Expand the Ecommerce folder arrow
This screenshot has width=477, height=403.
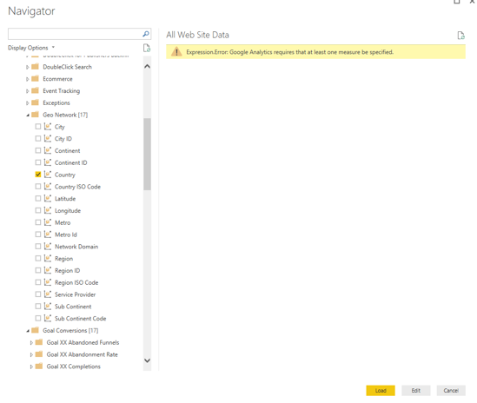[x=28, y=79]
